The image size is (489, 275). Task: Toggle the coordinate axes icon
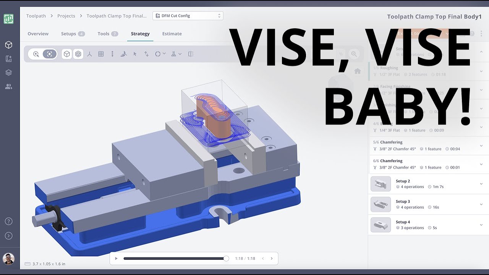[x=89, y=54]
